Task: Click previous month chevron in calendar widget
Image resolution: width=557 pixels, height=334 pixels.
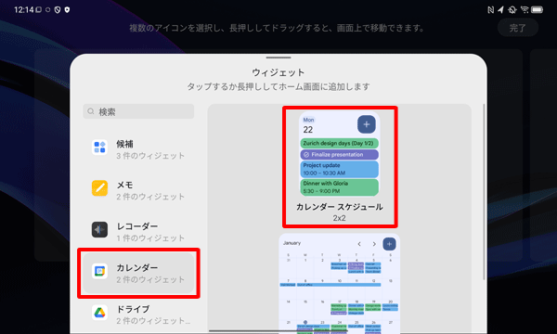Action: pos(359,244)
